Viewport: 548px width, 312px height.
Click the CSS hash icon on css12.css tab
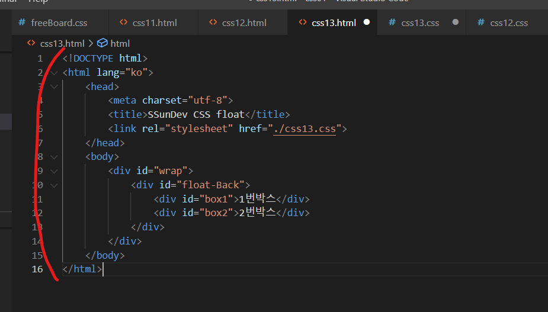[481, 22]
